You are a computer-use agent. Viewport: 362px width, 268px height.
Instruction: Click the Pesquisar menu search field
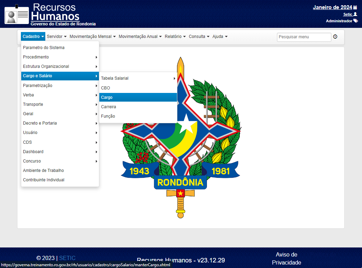(304, 37)
